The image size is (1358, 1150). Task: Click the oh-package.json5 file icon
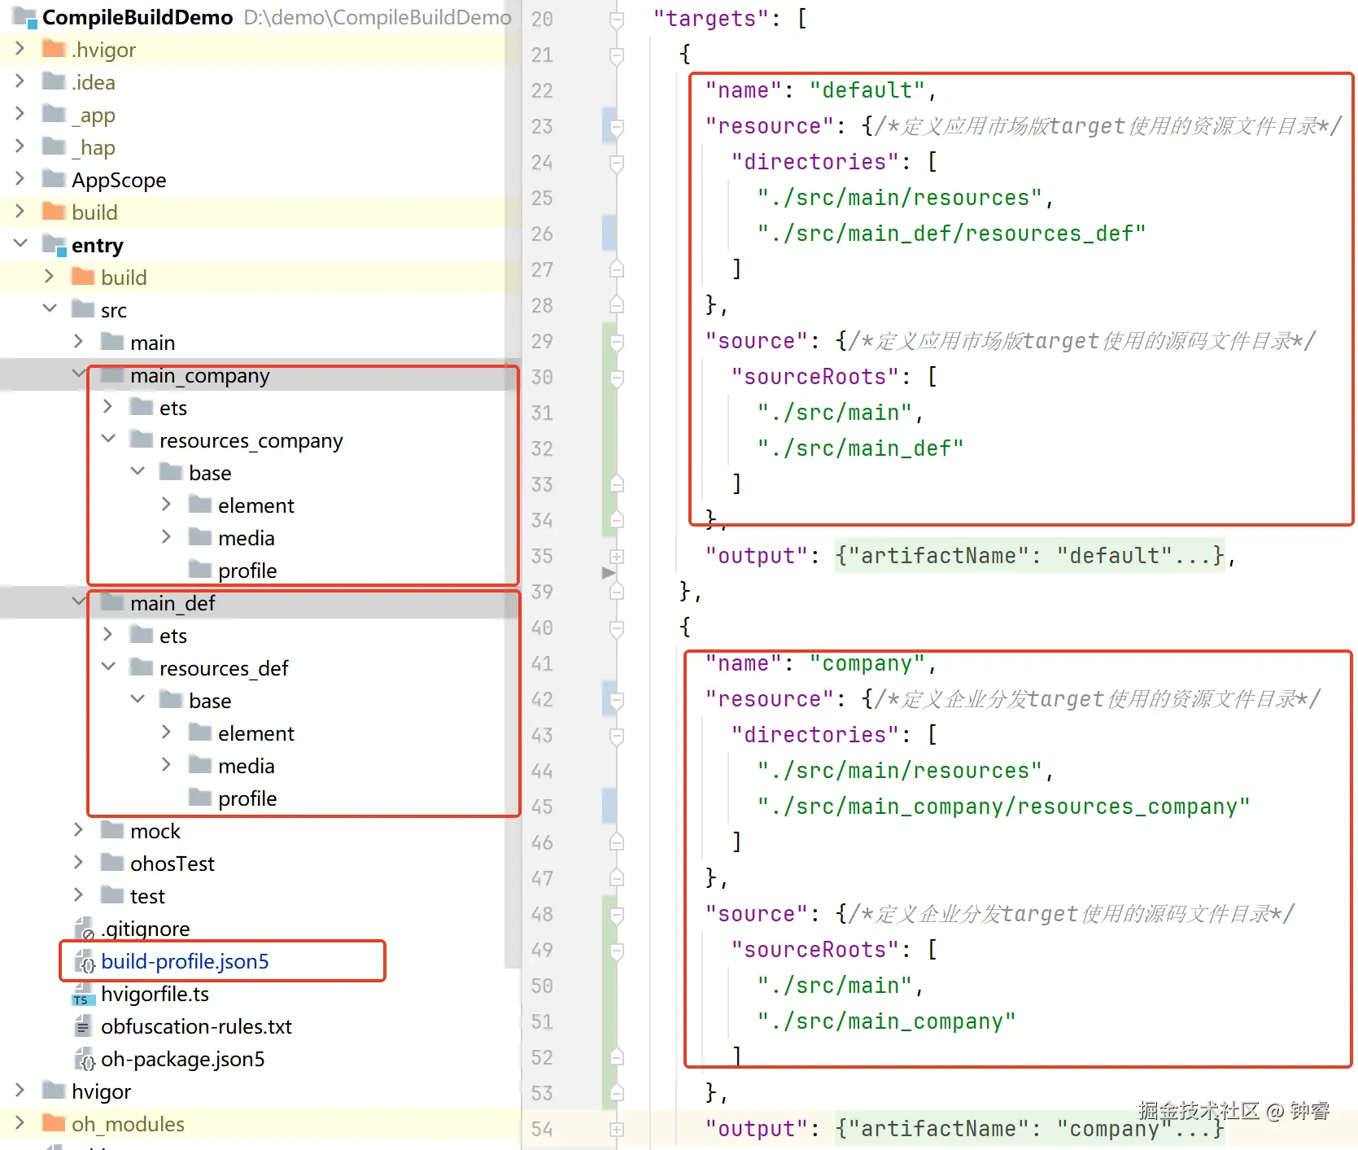(85, 1059)
